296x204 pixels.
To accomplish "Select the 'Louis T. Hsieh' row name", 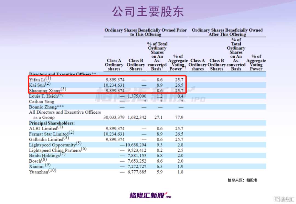I will click(46, 96).
